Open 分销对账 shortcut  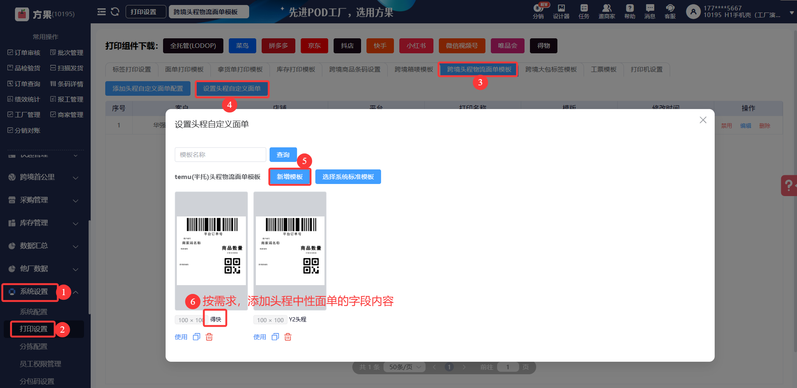click(x=24, y=130)
